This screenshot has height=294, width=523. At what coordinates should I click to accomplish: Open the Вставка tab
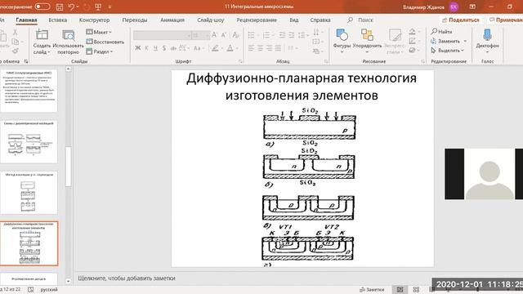click(x=58, y=20)
